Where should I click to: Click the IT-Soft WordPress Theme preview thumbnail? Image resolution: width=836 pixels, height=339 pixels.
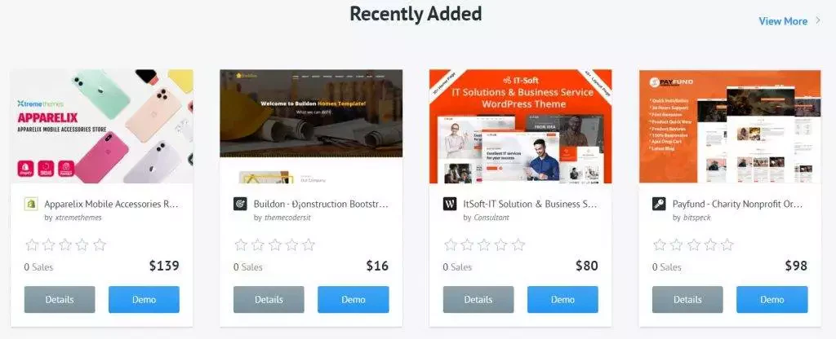(520, 126)
